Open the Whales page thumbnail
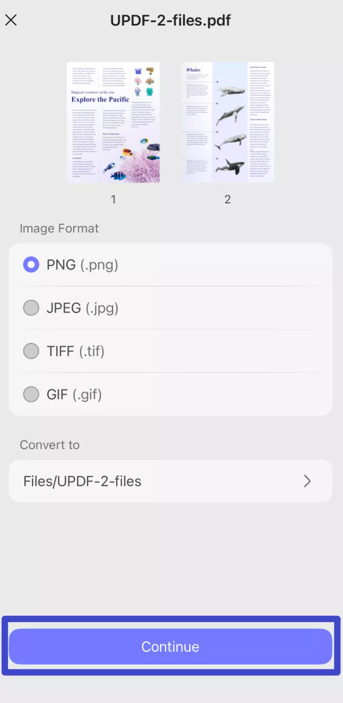Viewport: 343px width, 703px height. pyautogui.click(x=227, y=122)
